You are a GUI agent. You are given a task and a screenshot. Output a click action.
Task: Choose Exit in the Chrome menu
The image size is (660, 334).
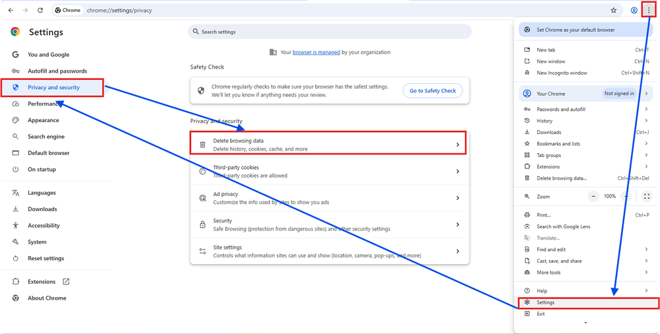[x=587, y=314]
